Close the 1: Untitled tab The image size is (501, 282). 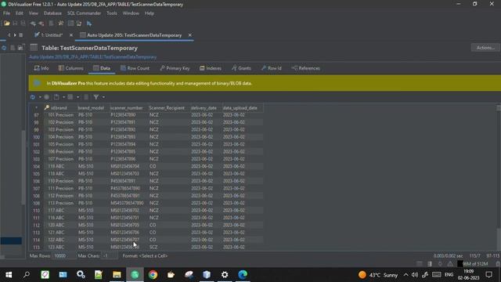71,34
